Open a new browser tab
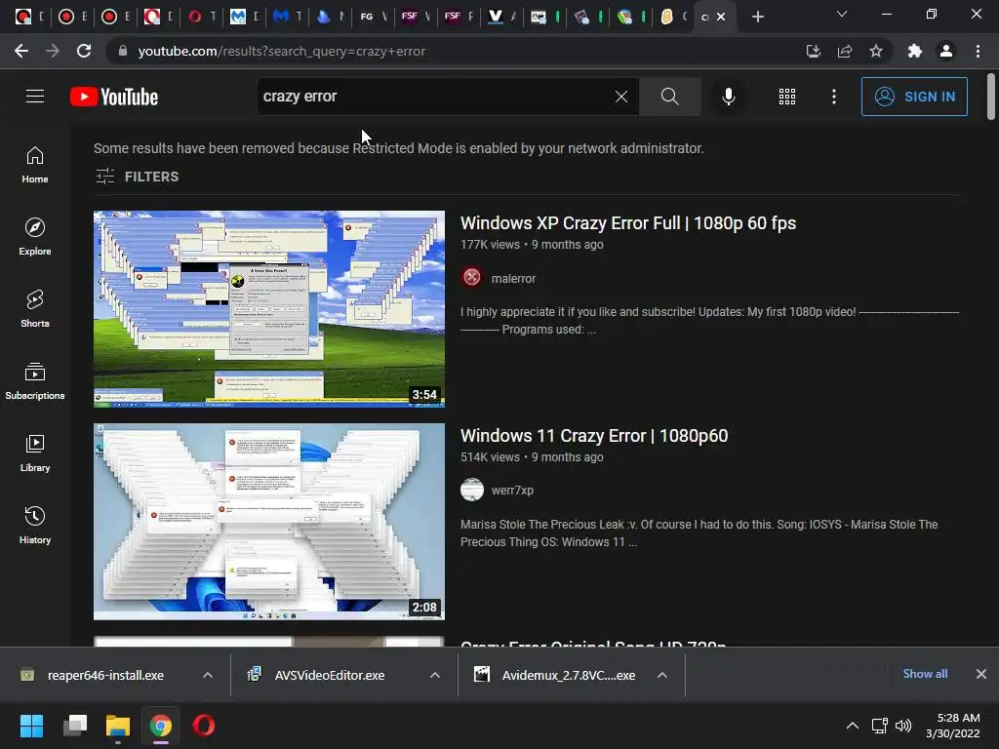999x749 pixels. click(x=757, y=17)
